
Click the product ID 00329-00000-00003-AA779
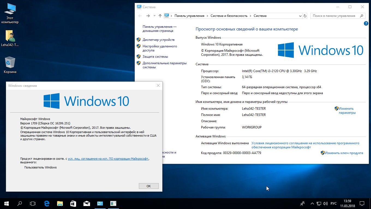click(242, 153)
